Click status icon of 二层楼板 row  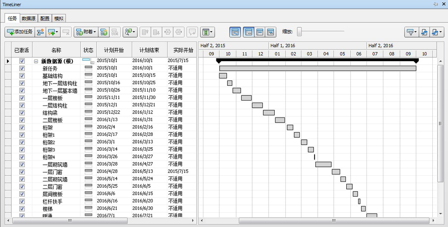point(89,120)
